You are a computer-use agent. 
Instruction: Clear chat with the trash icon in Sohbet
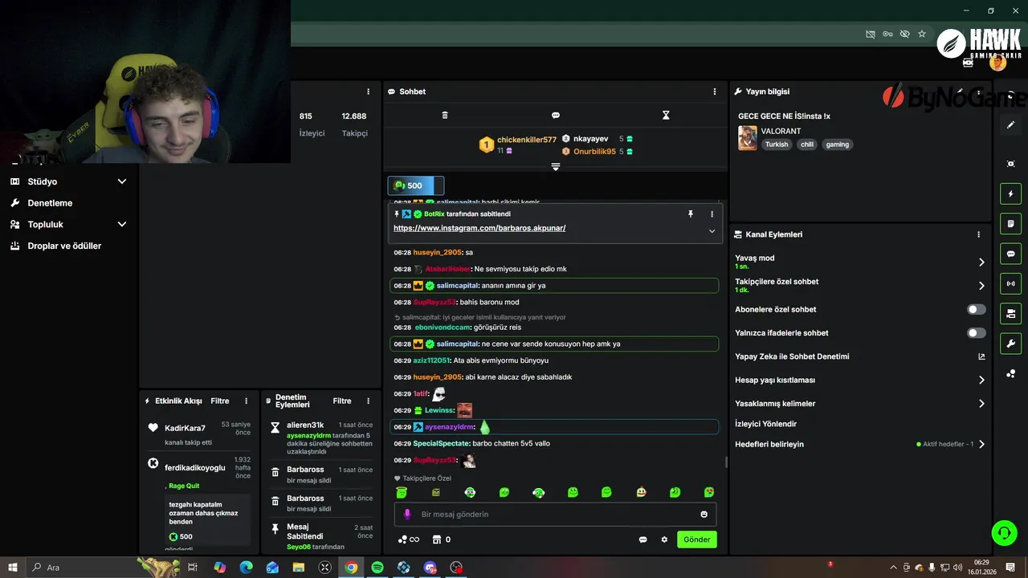pos(445,116)
